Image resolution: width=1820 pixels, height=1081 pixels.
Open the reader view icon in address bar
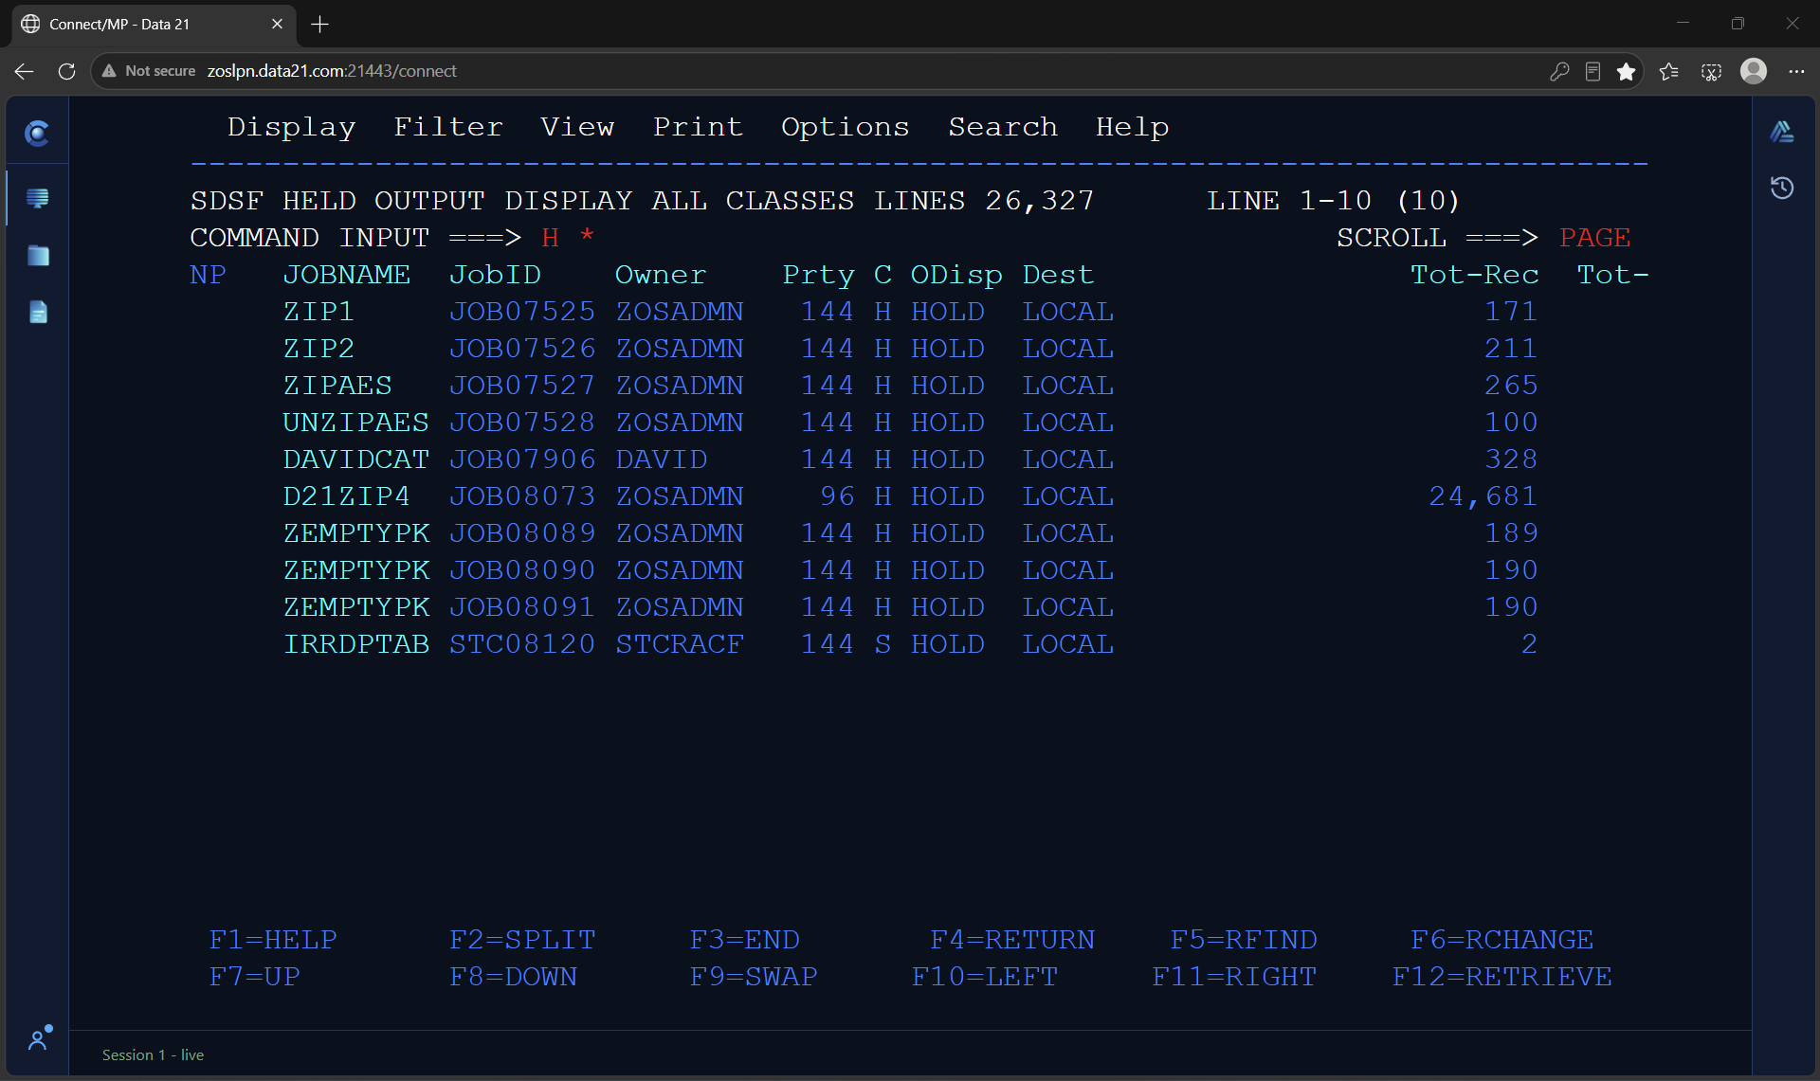coord(1592,71)
